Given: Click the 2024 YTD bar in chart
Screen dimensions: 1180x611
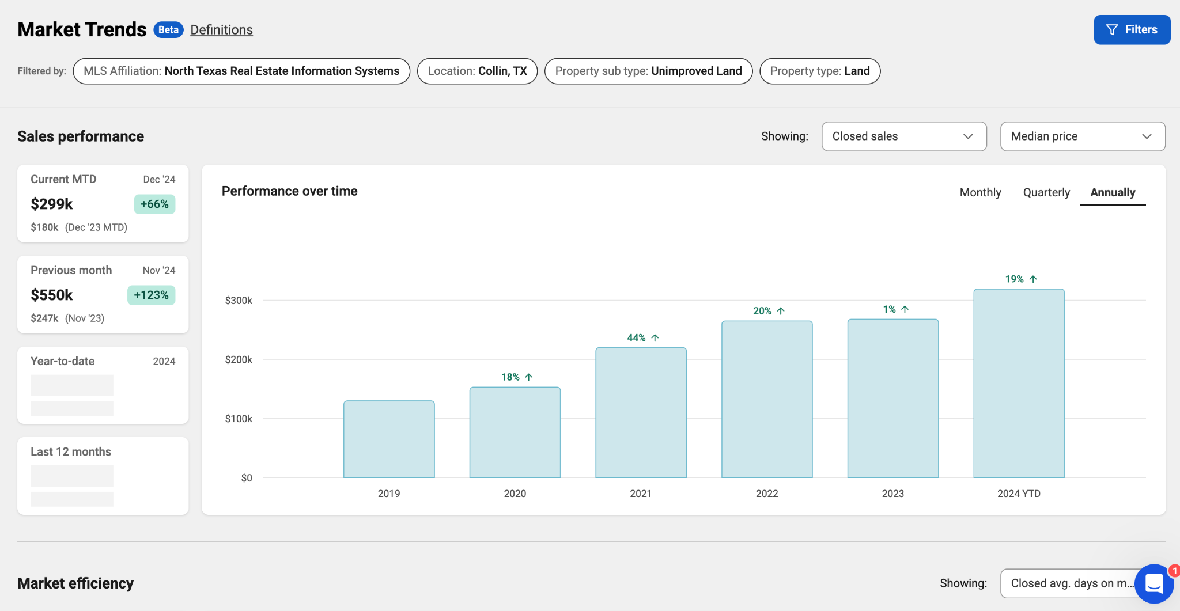Looking at the screenshot, I should (x=1018, y=384).
